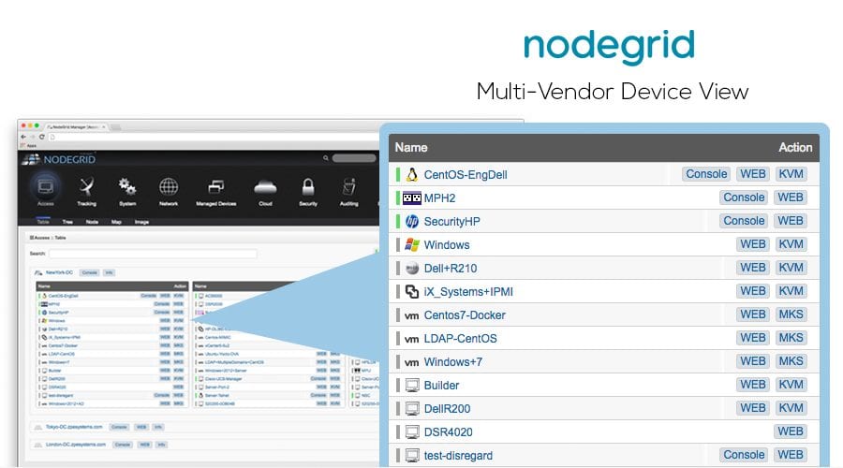Open the Network globe icon

click(x=169, y=187)
